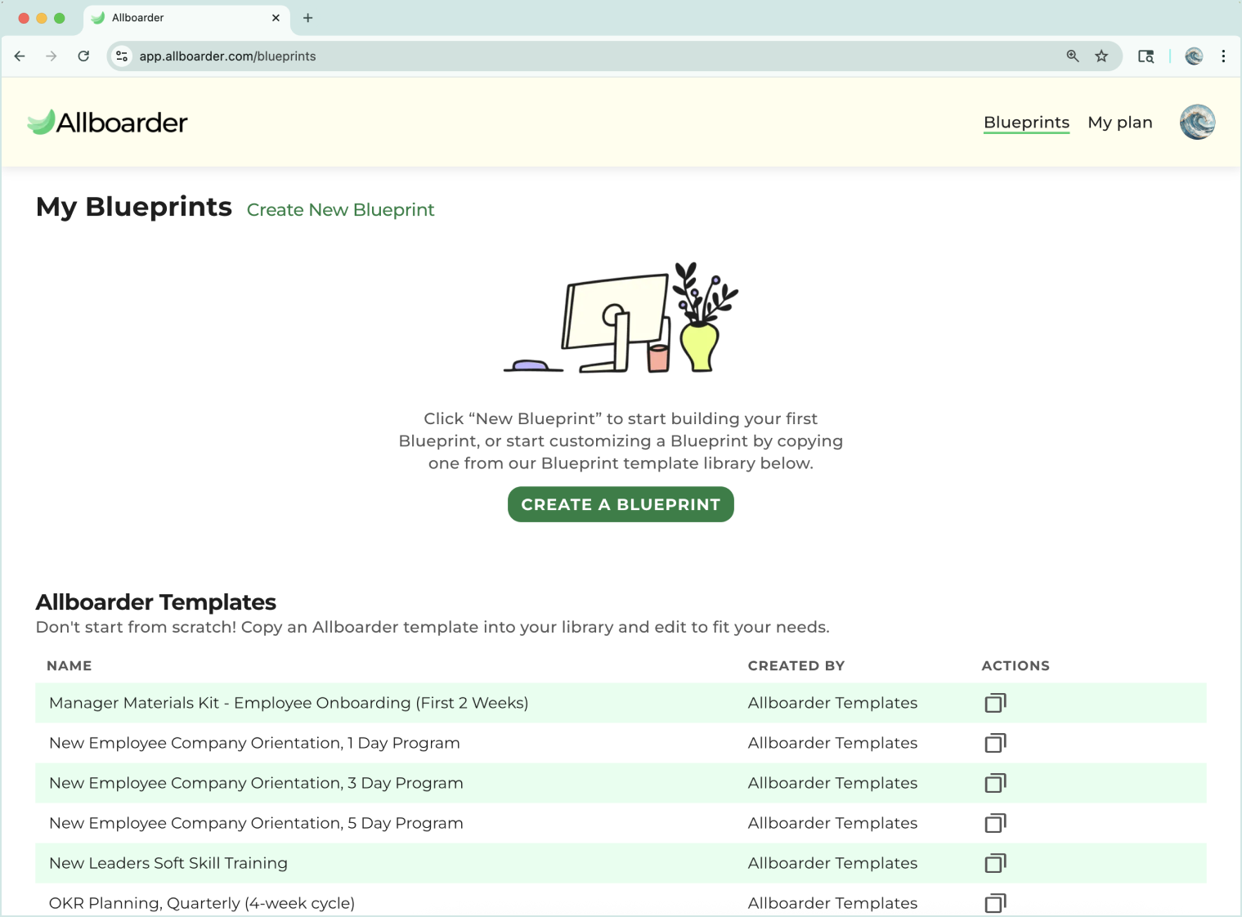
Task: Click the Allboarder Templates section heading
Action: [x=156, y=602]
